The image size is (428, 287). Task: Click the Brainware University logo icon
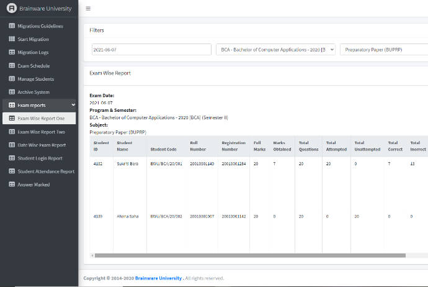coord(12,9)
